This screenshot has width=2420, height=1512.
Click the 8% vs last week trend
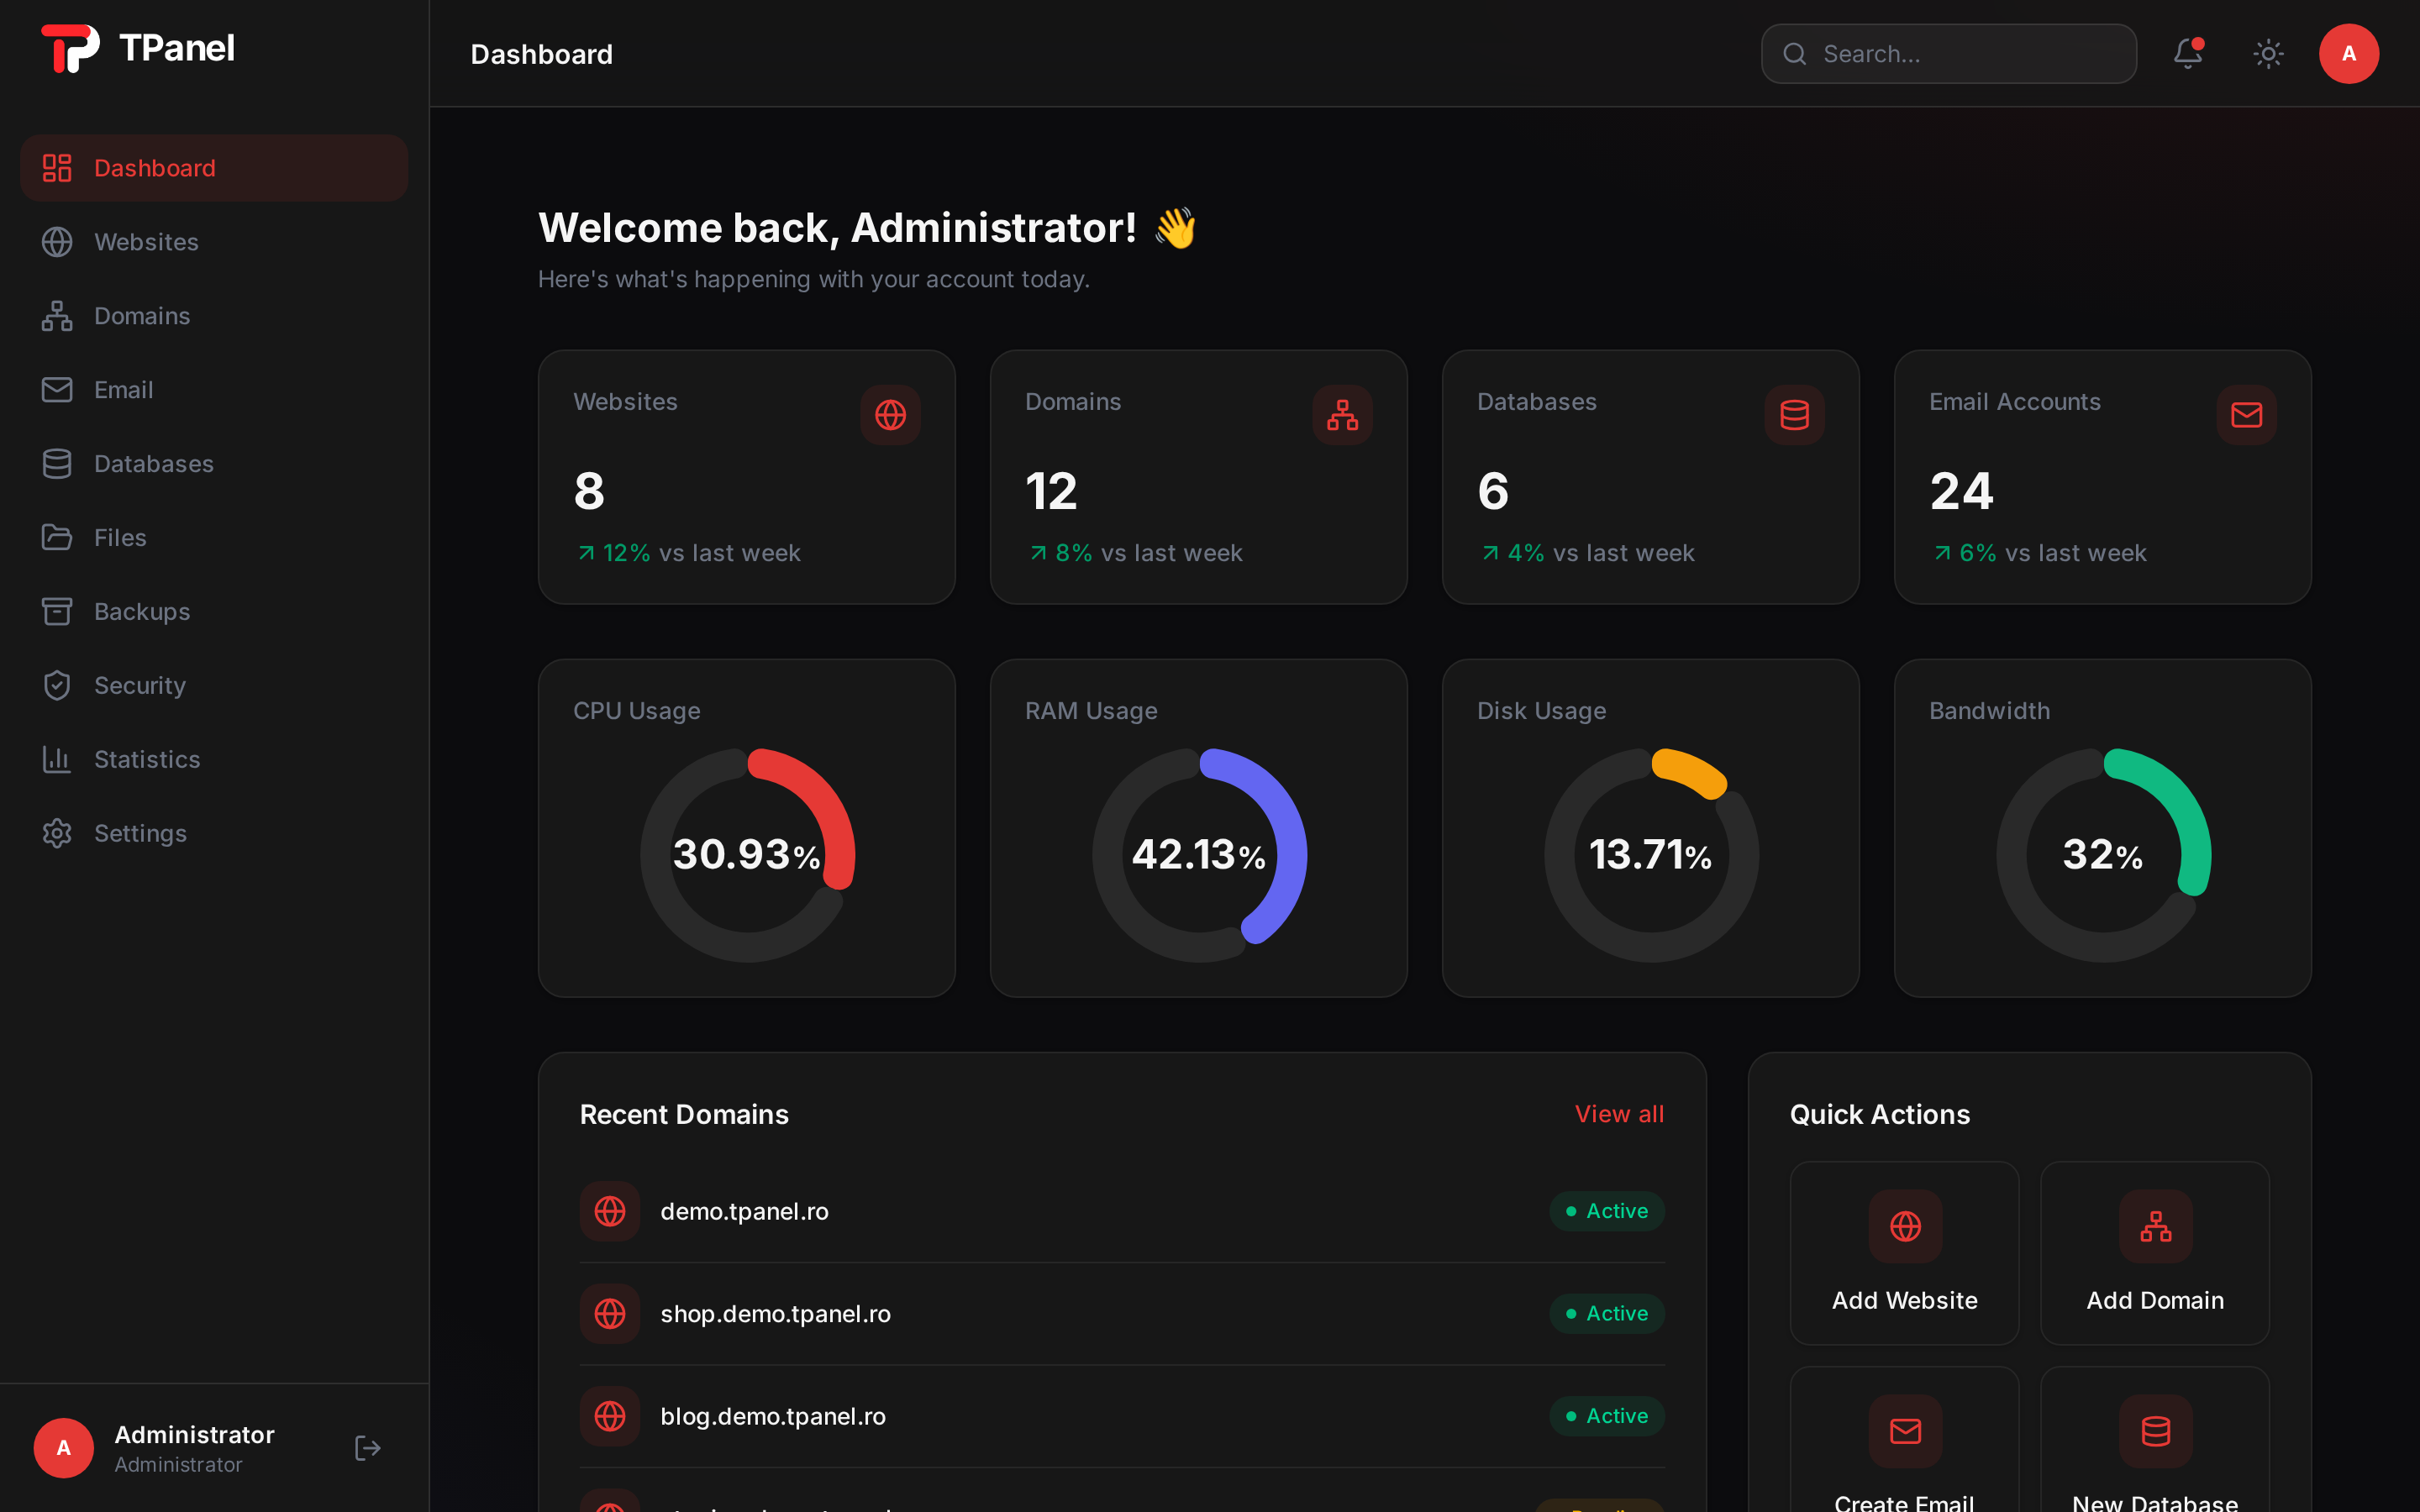1136,553
